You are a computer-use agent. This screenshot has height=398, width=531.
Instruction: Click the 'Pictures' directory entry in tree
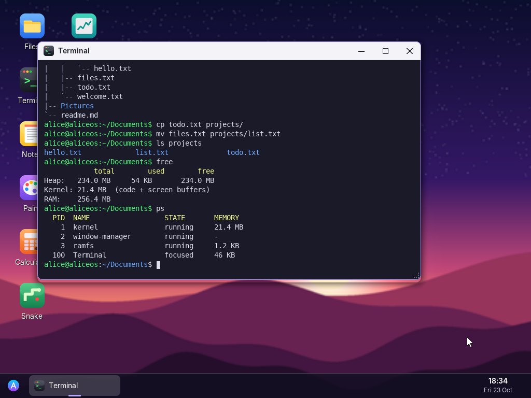click(x=77, y=106)
